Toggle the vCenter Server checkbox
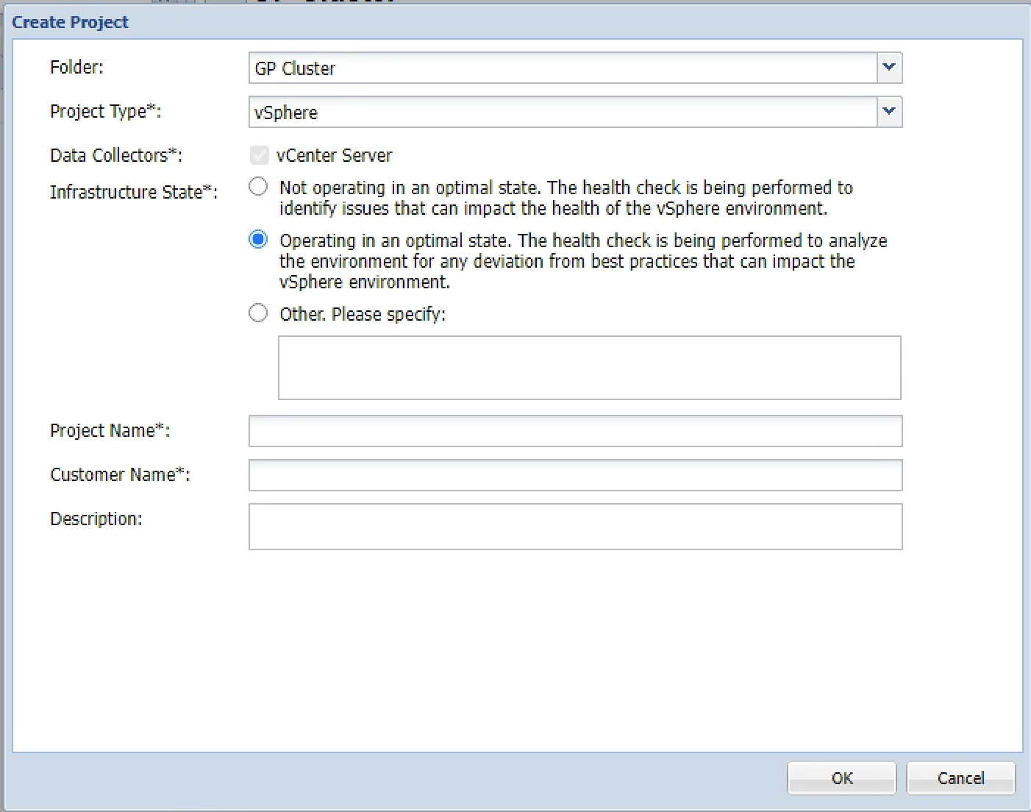 point(259,155)
